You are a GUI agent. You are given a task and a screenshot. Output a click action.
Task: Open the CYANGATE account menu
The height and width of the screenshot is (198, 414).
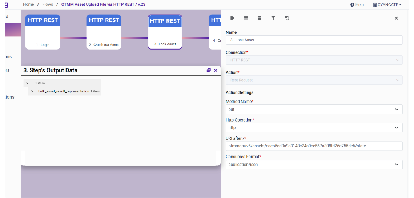pos(387,5)
